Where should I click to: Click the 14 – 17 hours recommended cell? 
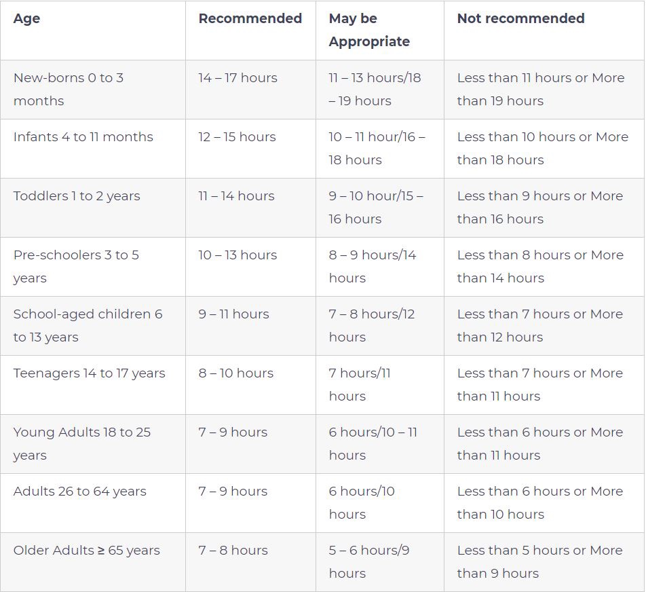point(237,78)
